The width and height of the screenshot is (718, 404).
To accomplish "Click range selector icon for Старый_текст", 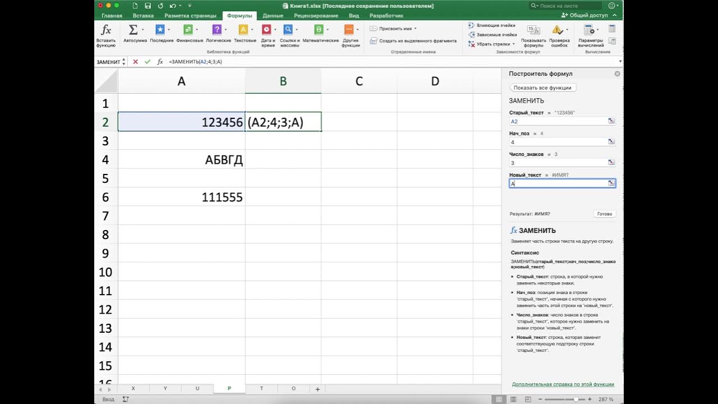I will coord(611,121).
